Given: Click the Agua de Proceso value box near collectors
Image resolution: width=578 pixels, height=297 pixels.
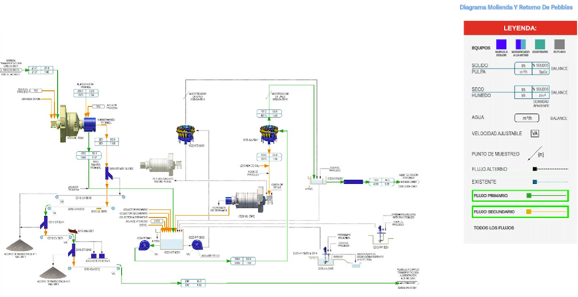Looking at the screenshot, I should [157, 221].
